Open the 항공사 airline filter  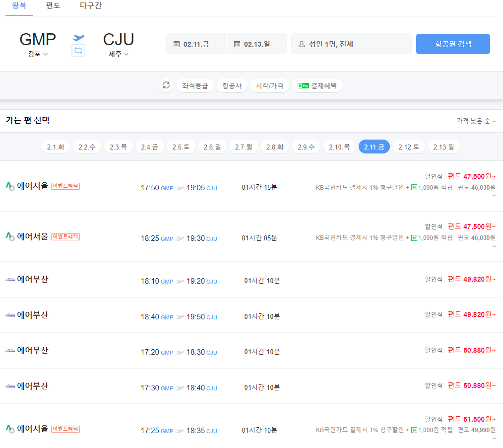(x=232, y=86)
